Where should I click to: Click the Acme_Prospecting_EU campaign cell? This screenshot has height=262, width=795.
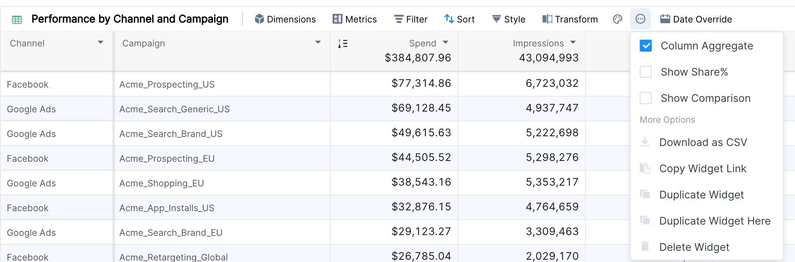point(222,158)
